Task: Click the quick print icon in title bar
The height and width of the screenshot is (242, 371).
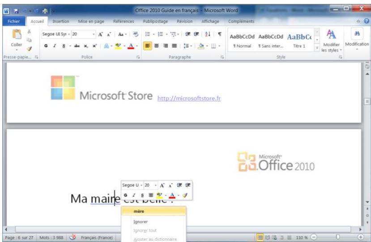Action: [45, 11]
